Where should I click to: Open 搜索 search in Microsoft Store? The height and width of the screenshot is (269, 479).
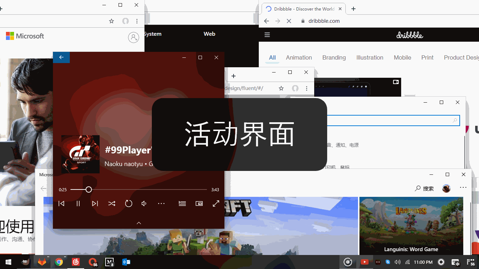pos(424,188)
